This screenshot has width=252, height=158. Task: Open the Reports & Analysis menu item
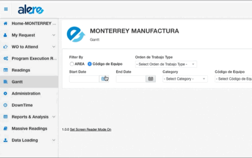[x=29, y=117]
